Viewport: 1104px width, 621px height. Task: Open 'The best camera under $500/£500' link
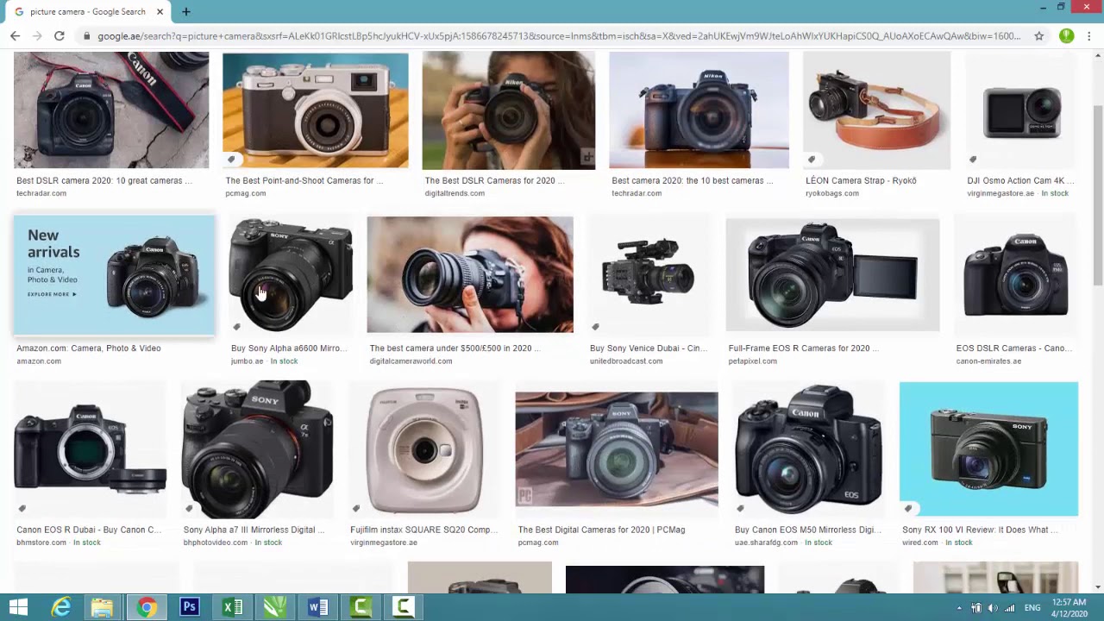455,348
